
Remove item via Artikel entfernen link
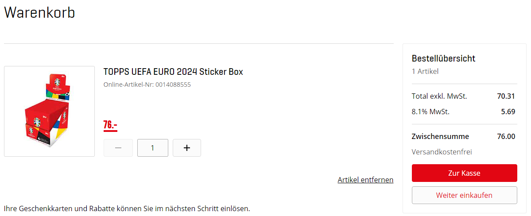coord(365,180)
